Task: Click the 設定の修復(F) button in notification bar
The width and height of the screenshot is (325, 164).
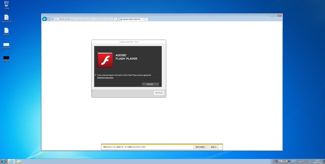Action: (x=200, y=147)
